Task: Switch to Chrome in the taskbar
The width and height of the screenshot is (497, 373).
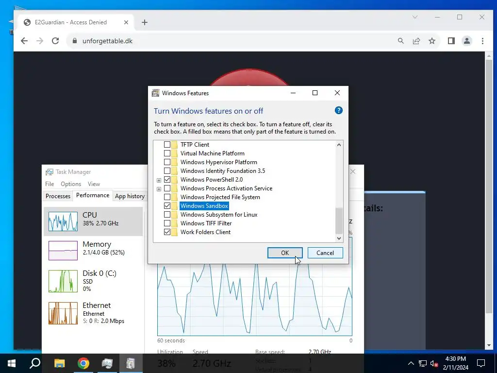Action: (x=83, y=363)
